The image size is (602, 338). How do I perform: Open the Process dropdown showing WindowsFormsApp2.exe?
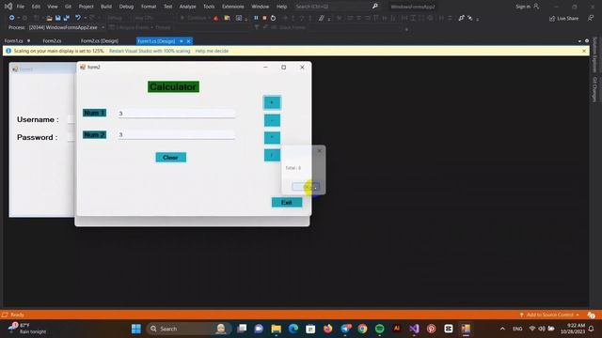(x=67, y=27)
